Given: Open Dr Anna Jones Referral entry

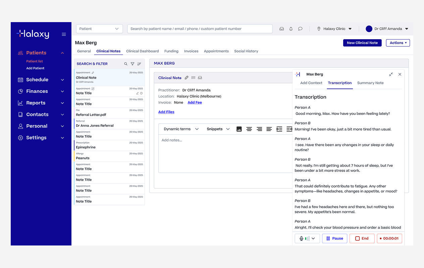Looking at the screenshot, I should pyautogui.click(x=109, y=124).
